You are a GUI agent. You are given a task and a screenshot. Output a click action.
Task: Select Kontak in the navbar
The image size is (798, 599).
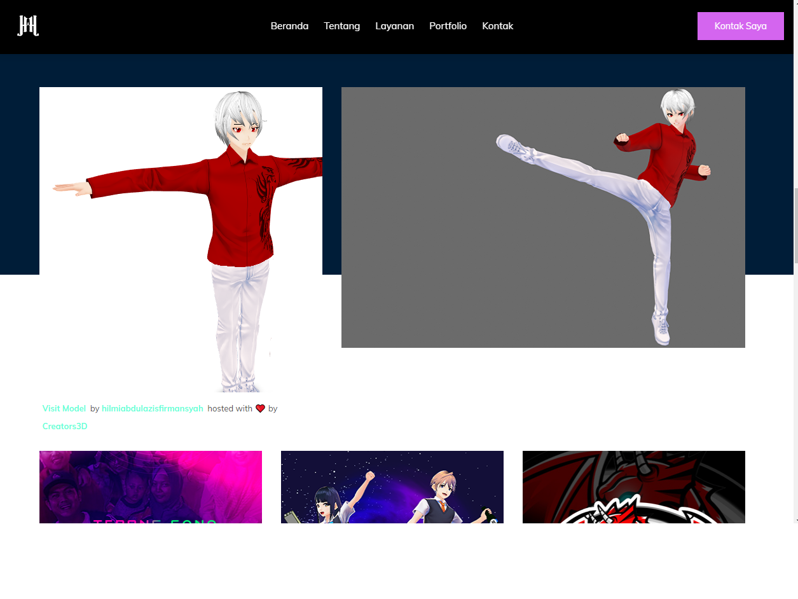coord(497,26)
